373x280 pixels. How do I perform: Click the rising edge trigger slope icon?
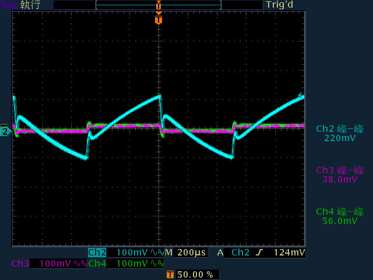(x=259, y=253)
